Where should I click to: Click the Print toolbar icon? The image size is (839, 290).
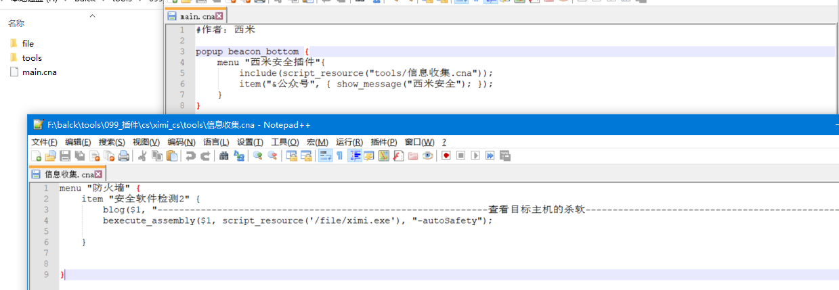[x=124, y=156]
